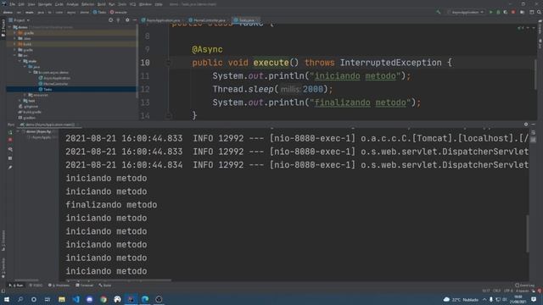Open File Explorer from the taskbar

pyautogui.click(x=62, y=299)
